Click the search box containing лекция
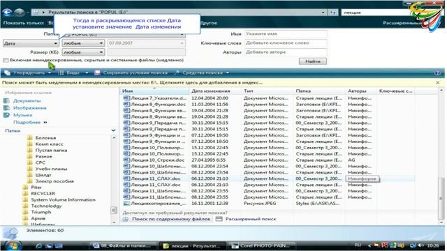The width and height of the screenshot is (447, 251). click(376, 13)
